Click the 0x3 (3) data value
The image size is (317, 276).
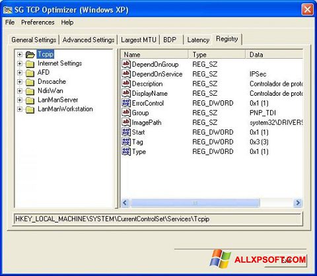(x=259, y=142)
